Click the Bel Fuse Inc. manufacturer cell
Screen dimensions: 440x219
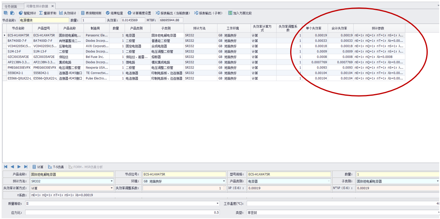(96, 57)
